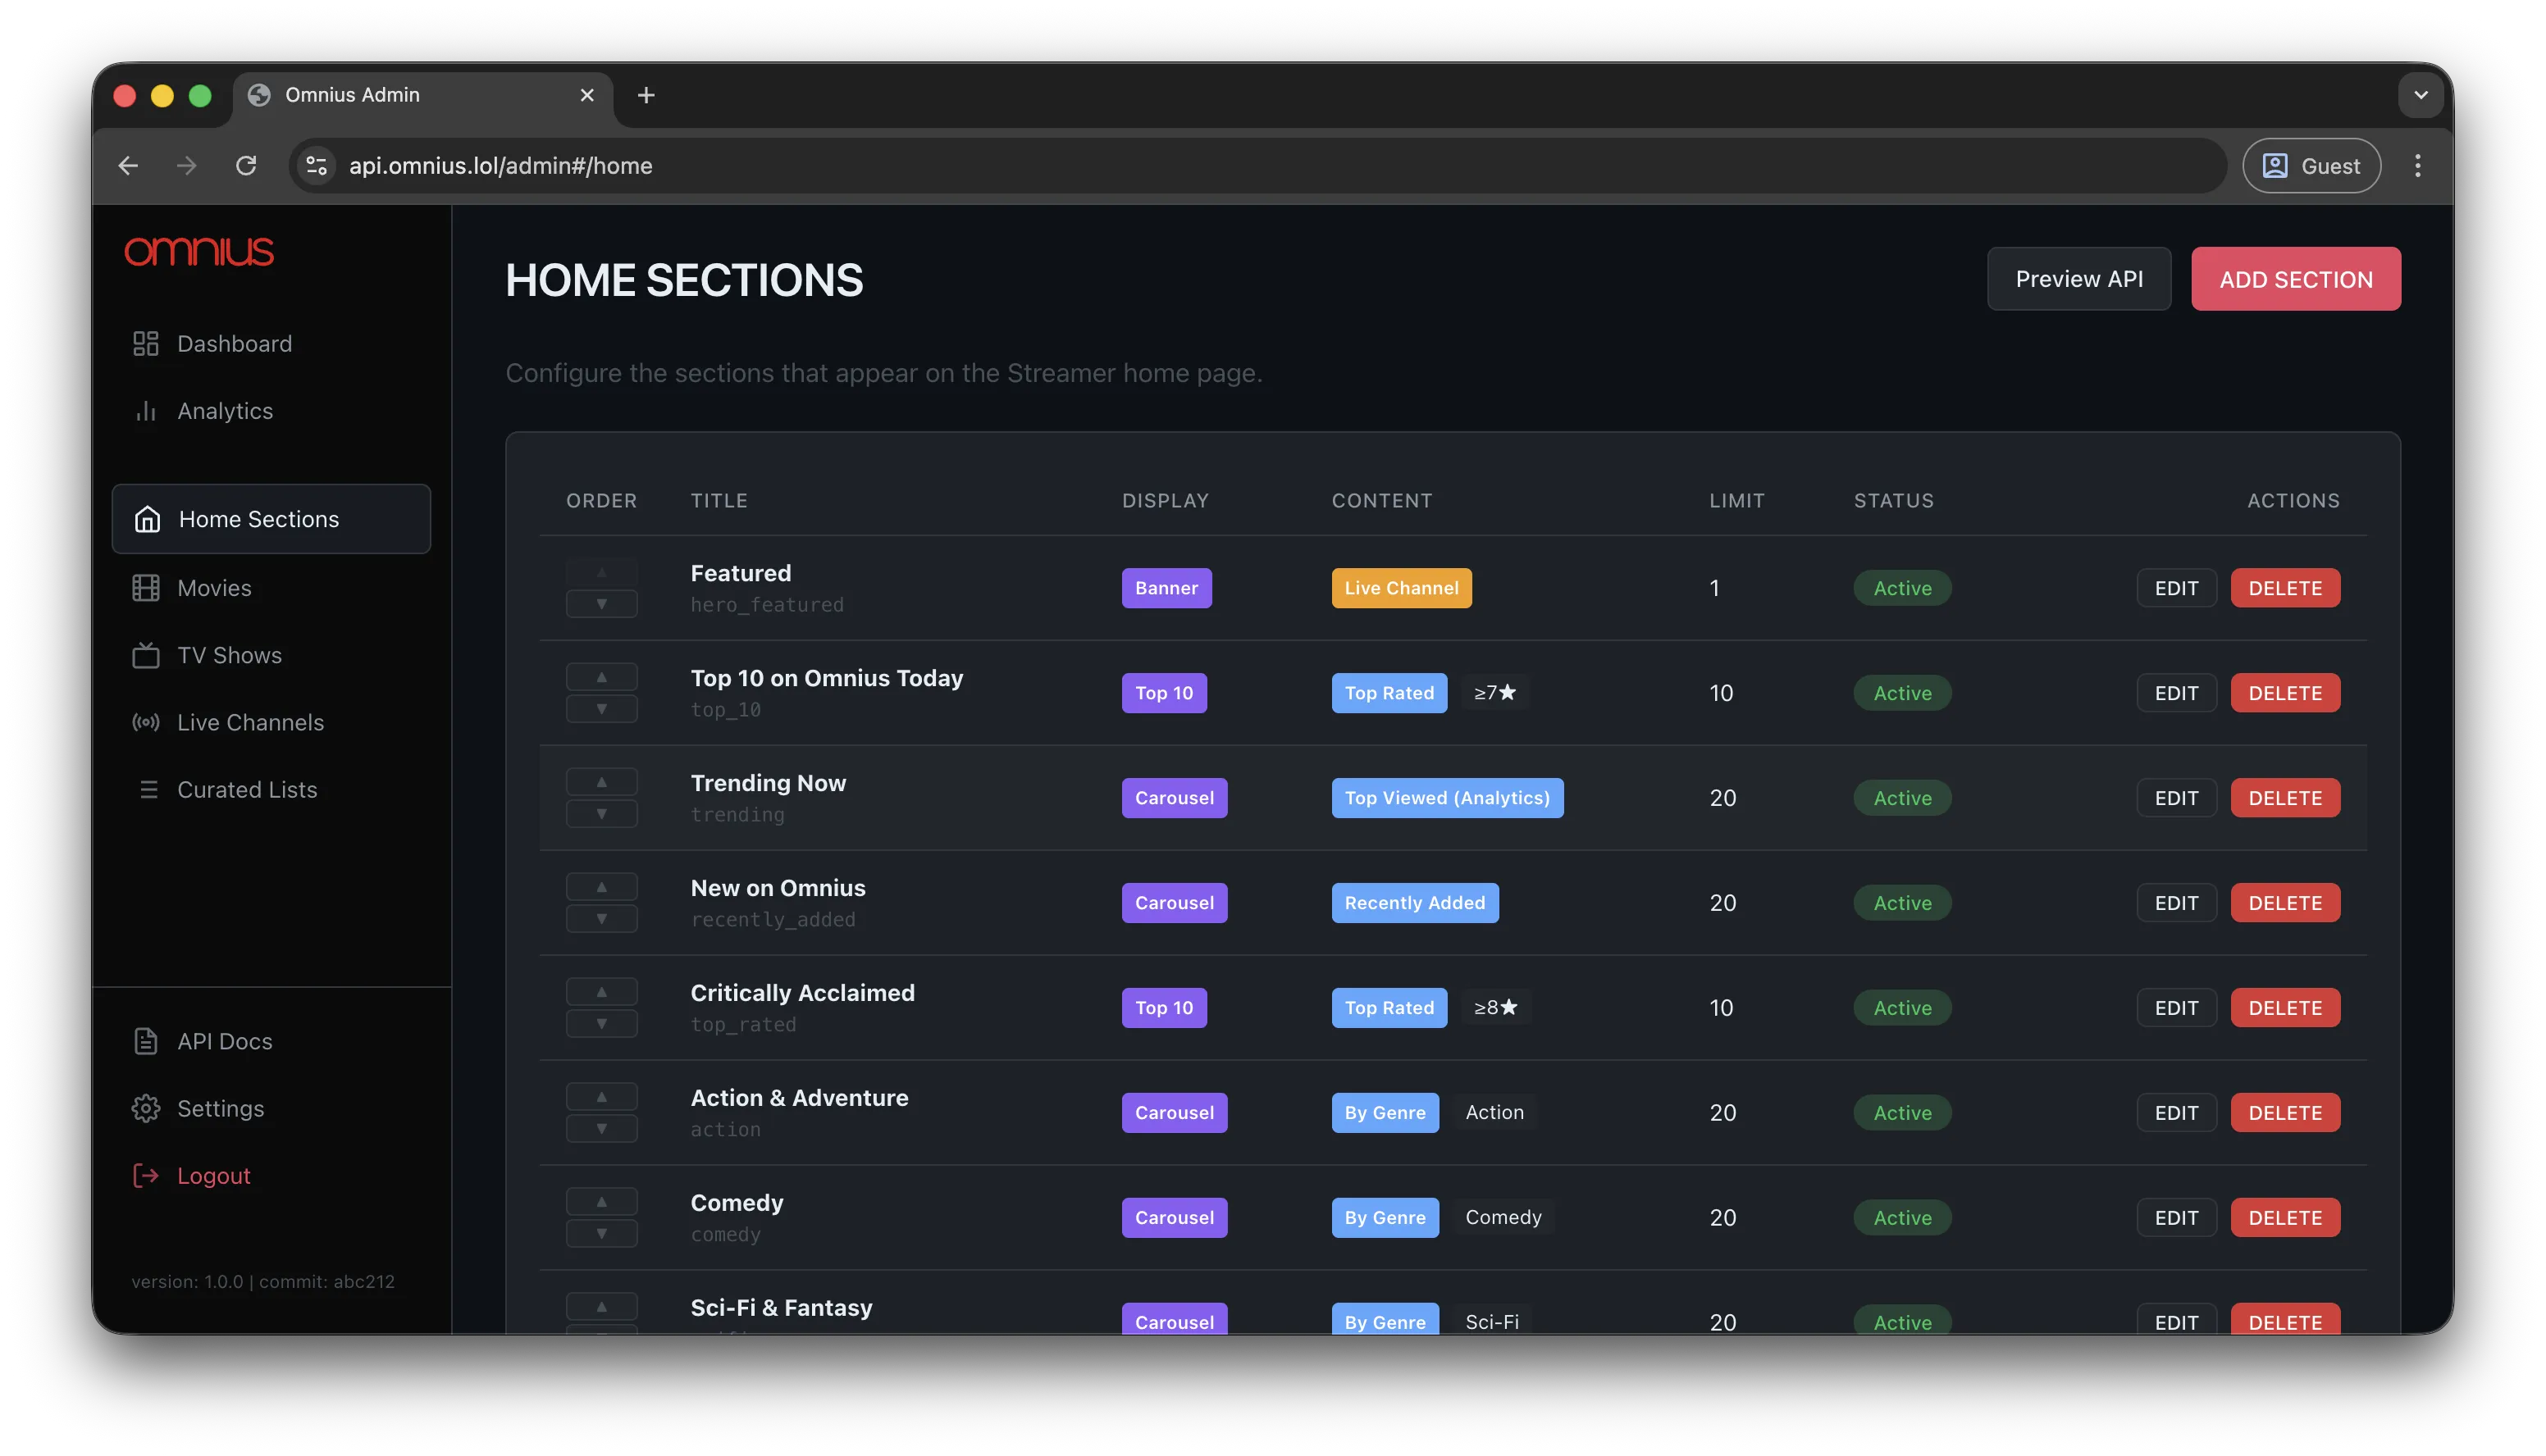Open API Docs using the document icon
This screenshot has height=1456, width=2546.
pos(146,1040)
